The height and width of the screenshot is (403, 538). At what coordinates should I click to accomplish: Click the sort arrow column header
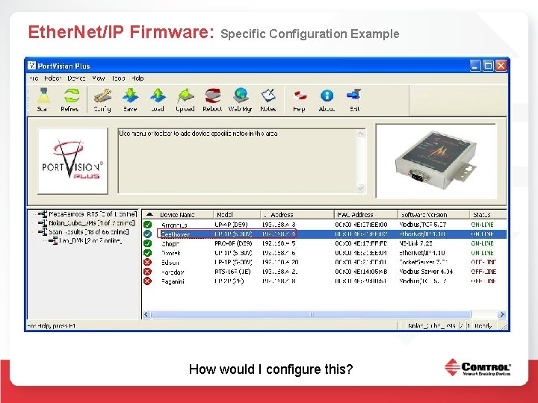click(x=149, y=214)
